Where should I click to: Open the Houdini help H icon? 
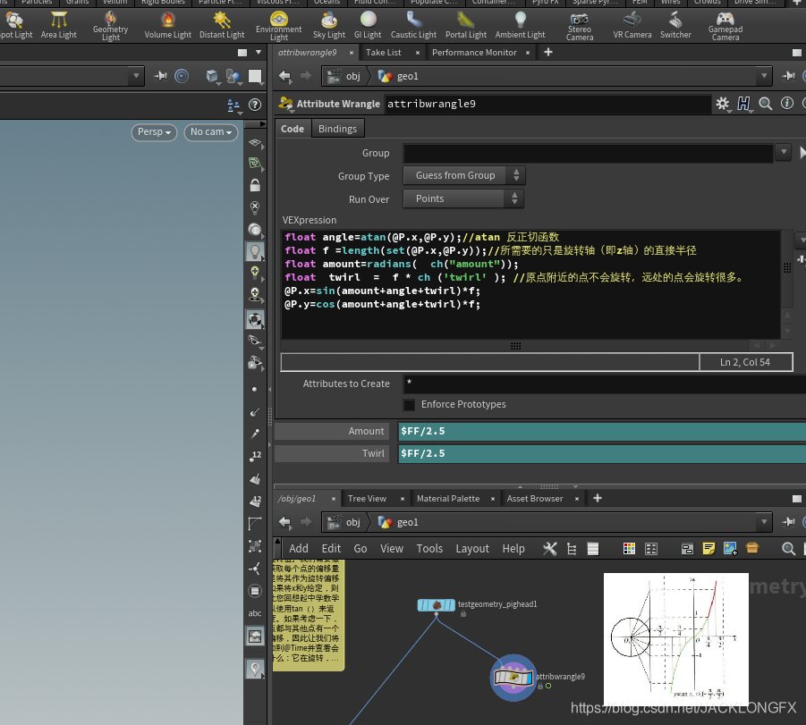(x=743, y=104)
